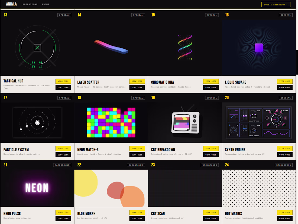Copy the CRT Breakdown code
The width and height of the screenshot is (298, 224).
(x=211, y=155)
